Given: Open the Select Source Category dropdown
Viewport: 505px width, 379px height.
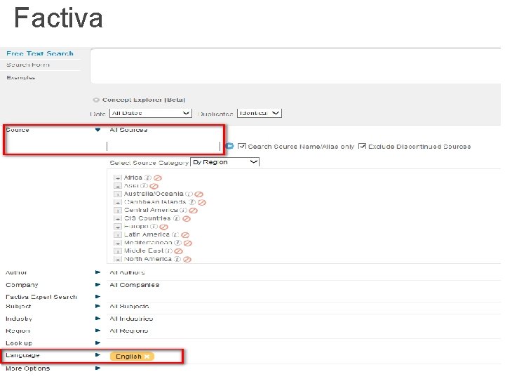Looking at the screenshot, I should [x=225, y=162].
